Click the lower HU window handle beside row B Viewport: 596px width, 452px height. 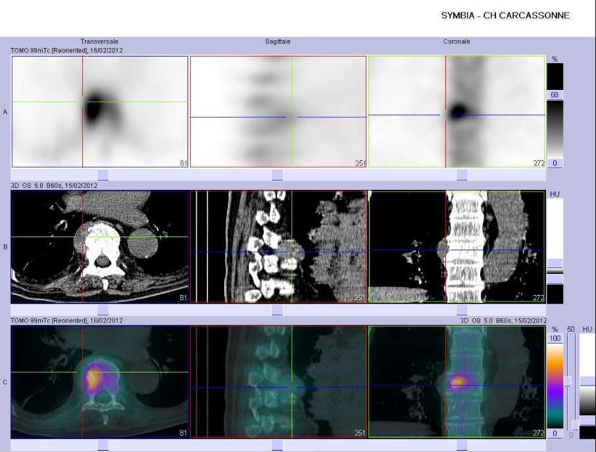click(x=555, y=279)
